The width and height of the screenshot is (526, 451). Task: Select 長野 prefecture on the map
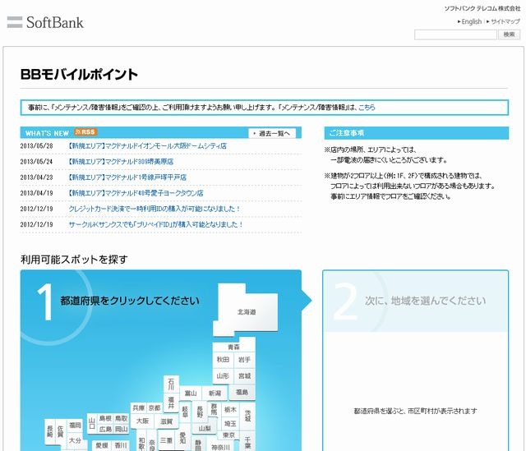(x=200, y=412)
